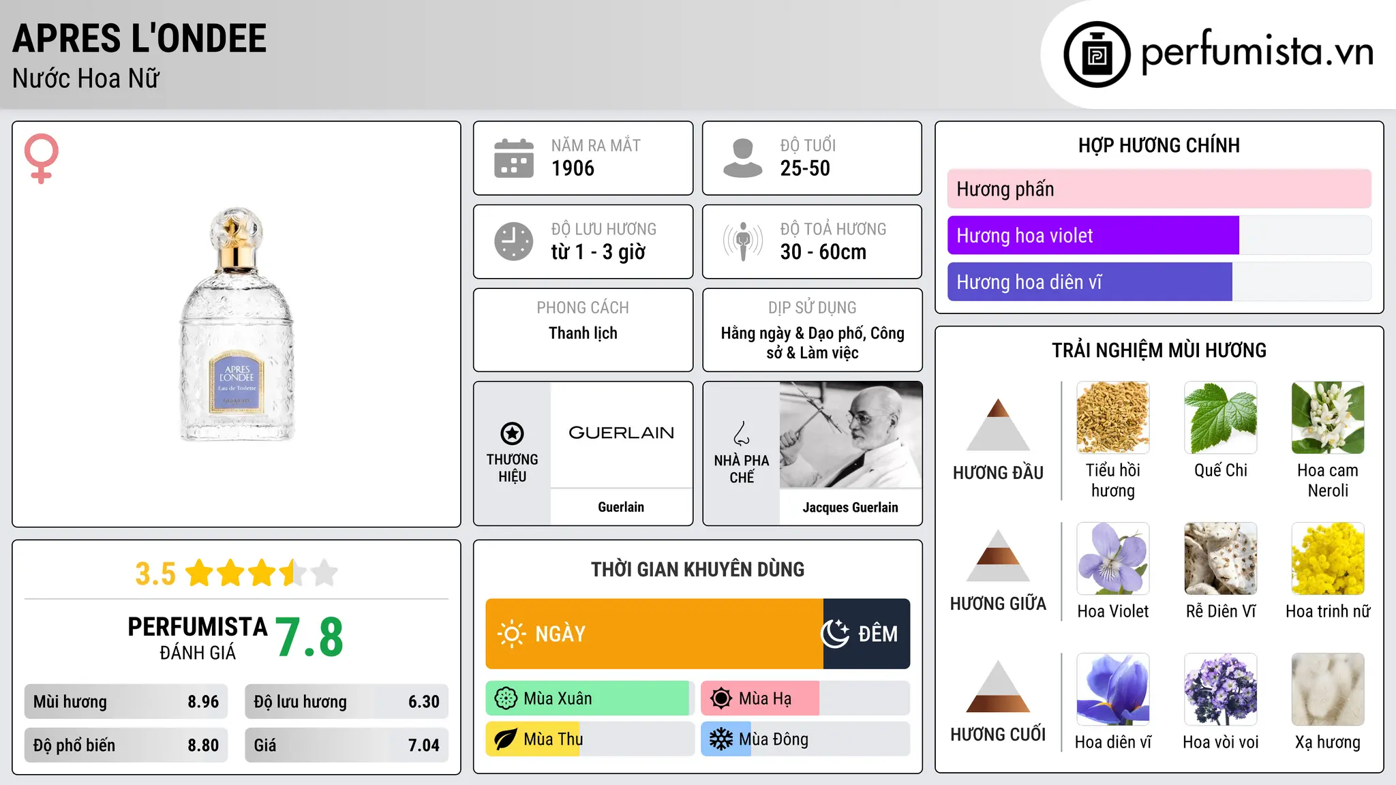Click the star badge icon above Thương hiệu
This screenshot has height=785, width=1396.
pyautogui.click(x=512, y=433)
